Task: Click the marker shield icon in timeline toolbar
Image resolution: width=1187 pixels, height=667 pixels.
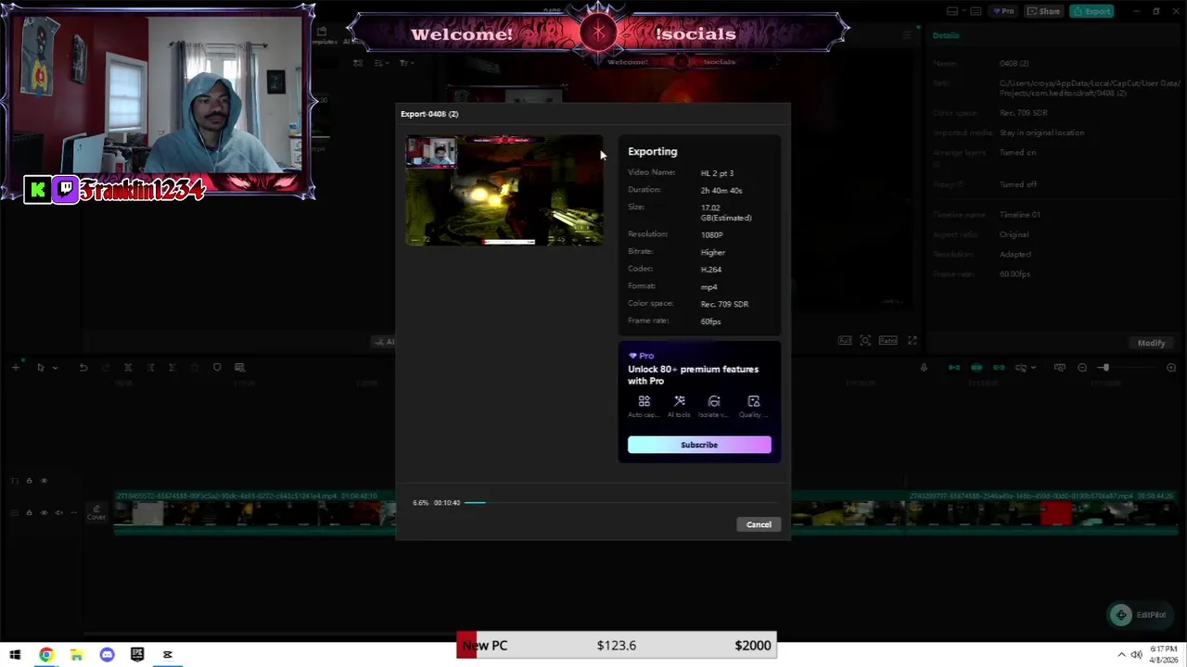Action: pos(217,368)
